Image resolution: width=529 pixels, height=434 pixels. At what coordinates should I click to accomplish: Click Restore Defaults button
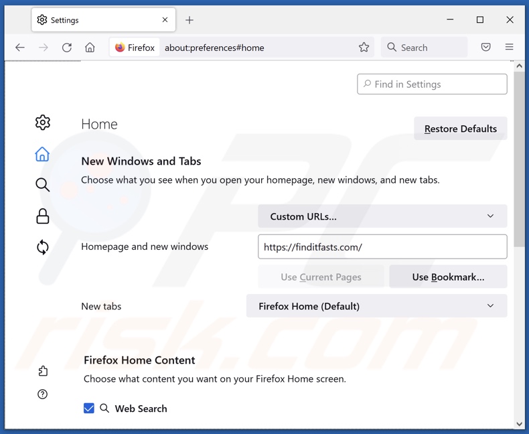[461, 129]
